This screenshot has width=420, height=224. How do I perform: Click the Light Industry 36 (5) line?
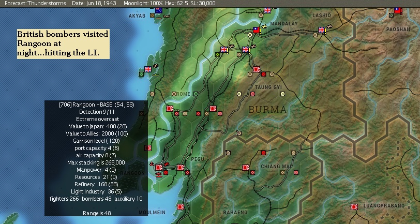(x=96, y=191)
